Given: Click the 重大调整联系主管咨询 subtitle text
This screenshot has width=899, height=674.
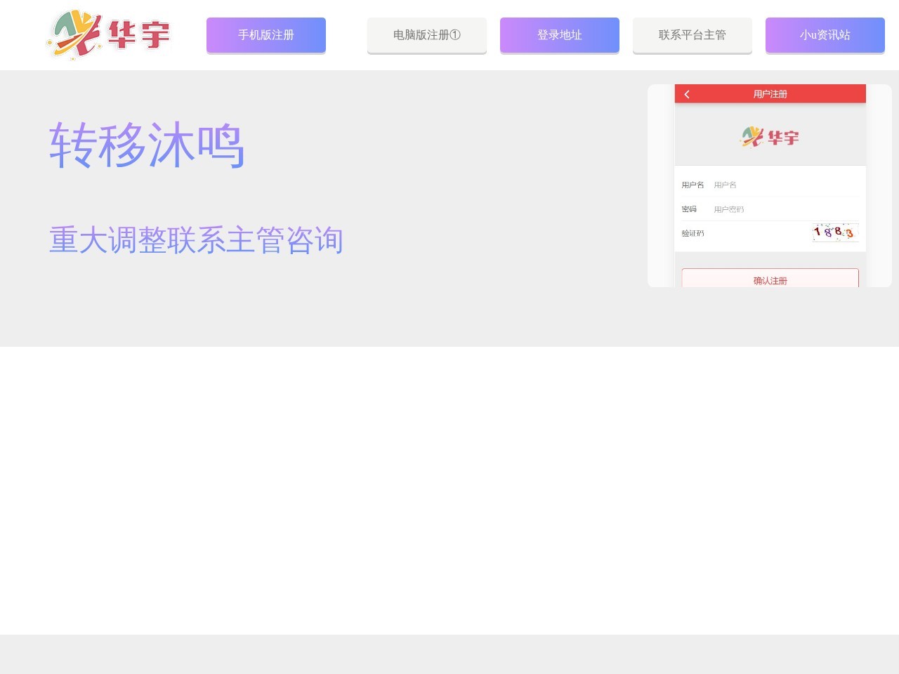Looking at the screenshot, I should point(195,239).
